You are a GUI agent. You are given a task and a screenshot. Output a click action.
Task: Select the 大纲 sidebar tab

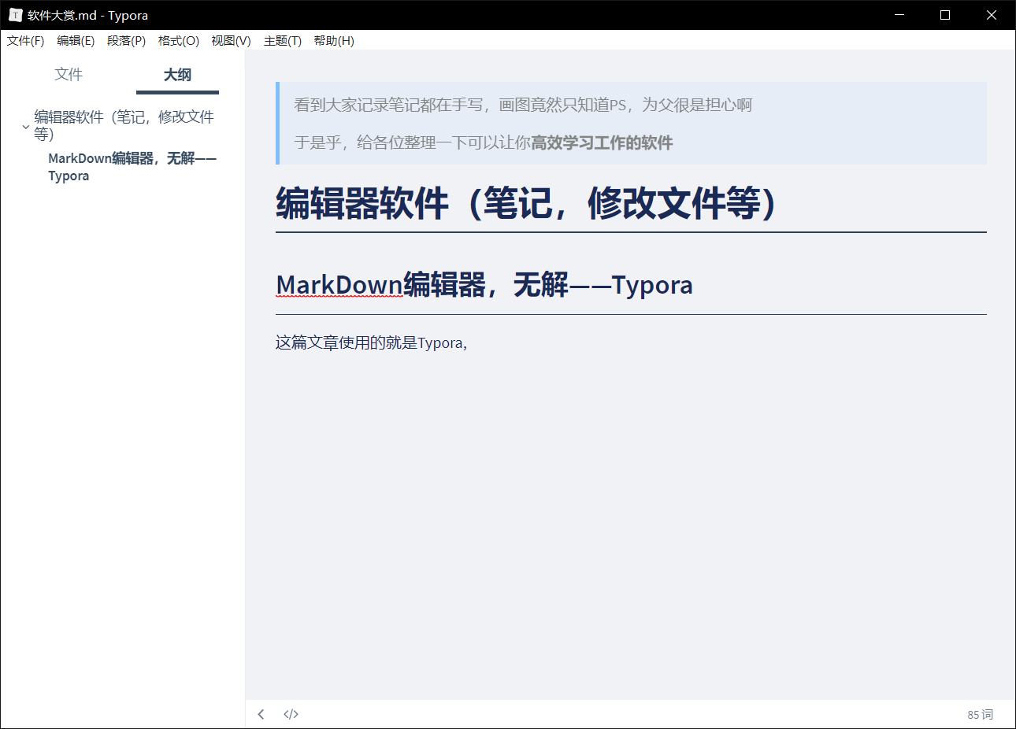pos(177,75)
